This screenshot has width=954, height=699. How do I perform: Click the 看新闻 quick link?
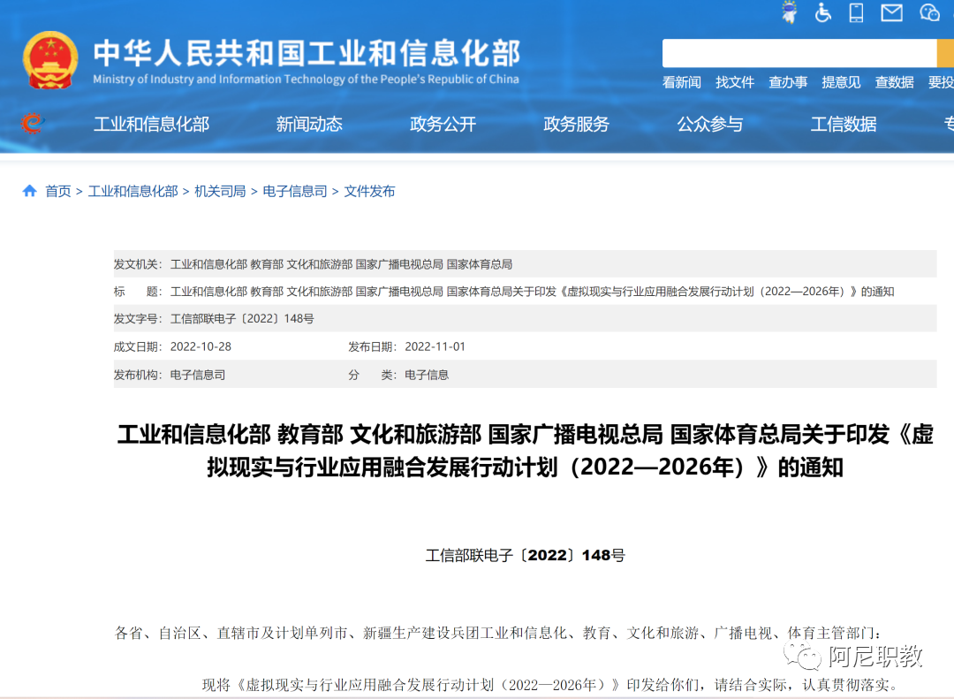click(x=681, y=82)
